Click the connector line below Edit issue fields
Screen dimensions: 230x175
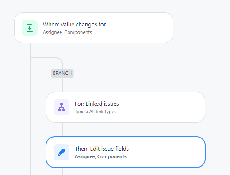62,171
